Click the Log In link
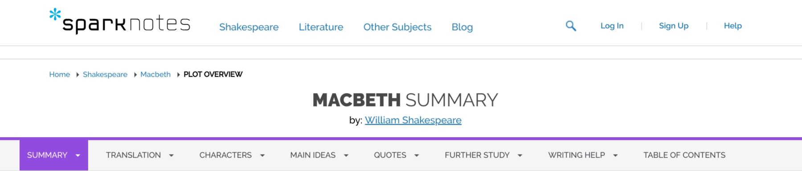Viewport: 802px width, 171px height. click(612, 26)
